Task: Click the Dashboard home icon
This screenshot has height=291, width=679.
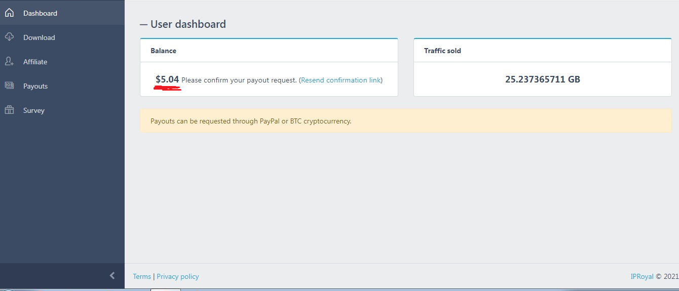Action: click(x=9, y=13)
